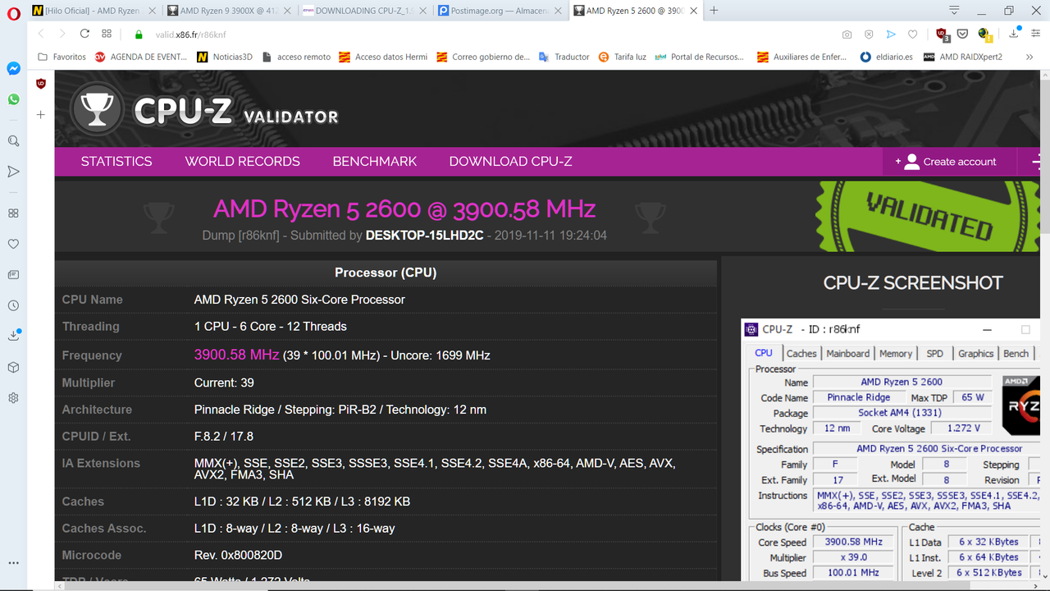
Task: Click the browser forward arrow
Action: [62, 34]
